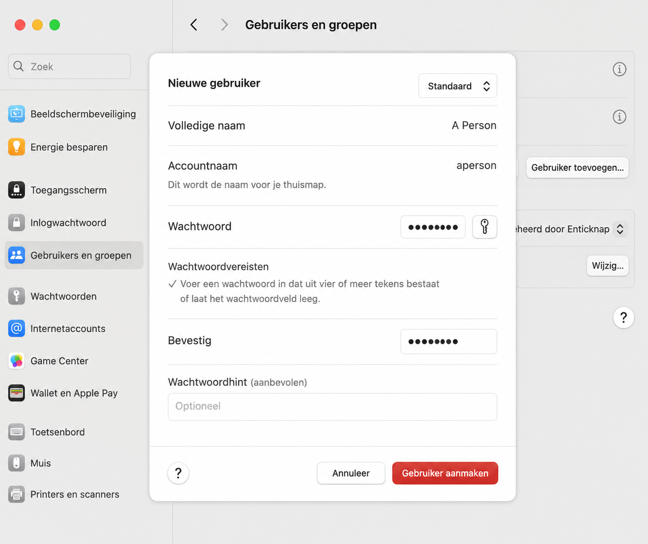Viewport: 648px width, 544px height.
Task: Click the Wijzig… button
Action: 608,266
